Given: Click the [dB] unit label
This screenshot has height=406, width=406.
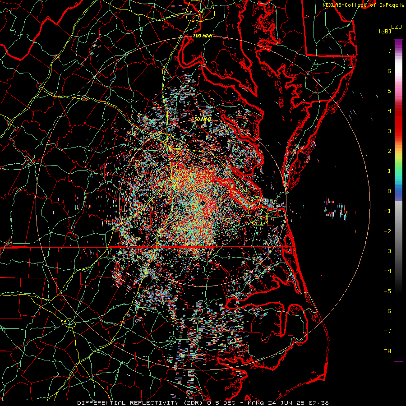Looking at the screenshot, I should click(385, 32).
